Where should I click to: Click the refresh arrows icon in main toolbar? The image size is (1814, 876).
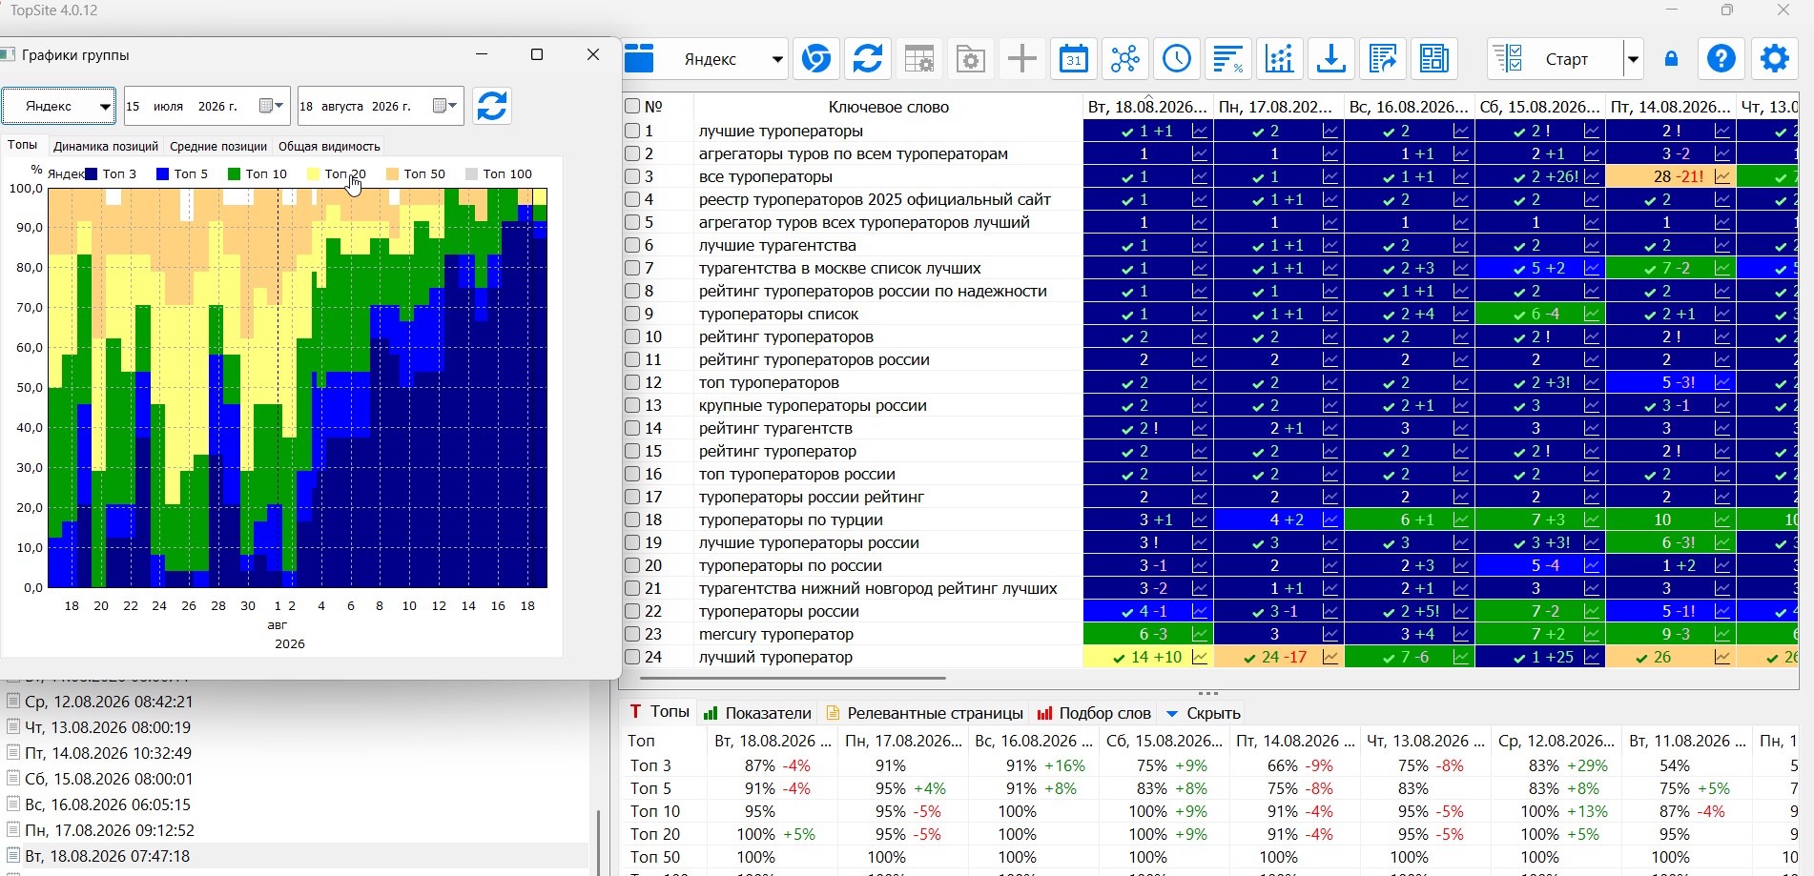(x=868, y=59)
